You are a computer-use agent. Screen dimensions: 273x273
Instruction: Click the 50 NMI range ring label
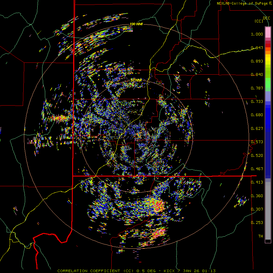[x=136, y=80]
